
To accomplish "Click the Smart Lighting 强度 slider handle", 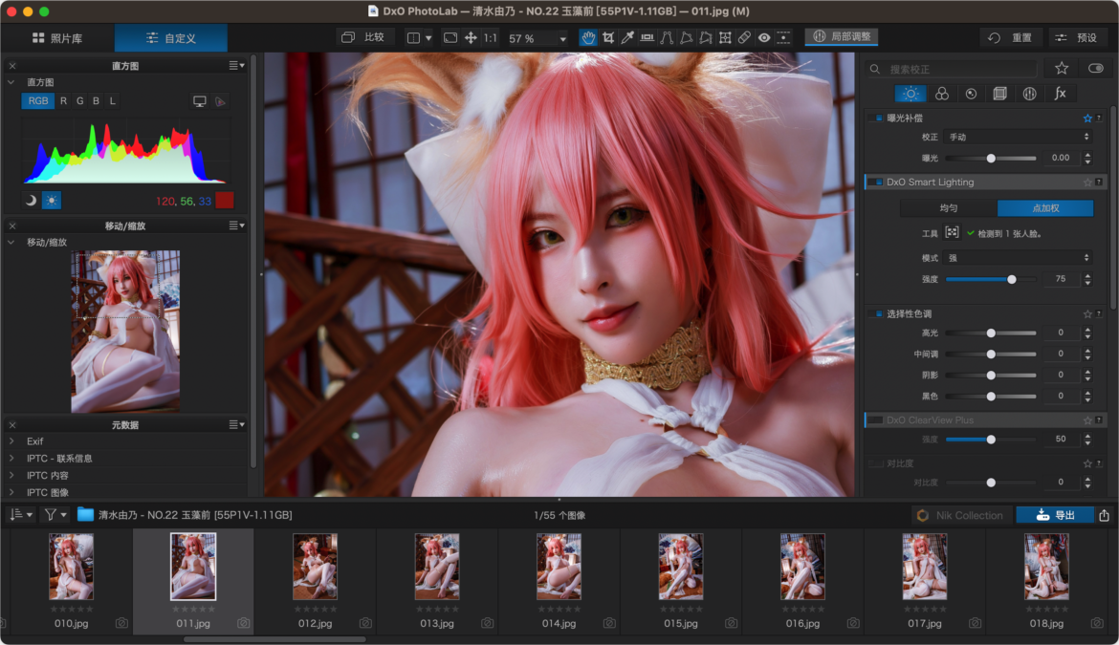I will [1011, 279].
